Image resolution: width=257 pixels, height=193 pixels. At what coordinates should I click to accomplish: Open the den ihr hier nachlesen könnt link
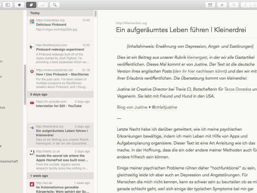tap(200, 71)
